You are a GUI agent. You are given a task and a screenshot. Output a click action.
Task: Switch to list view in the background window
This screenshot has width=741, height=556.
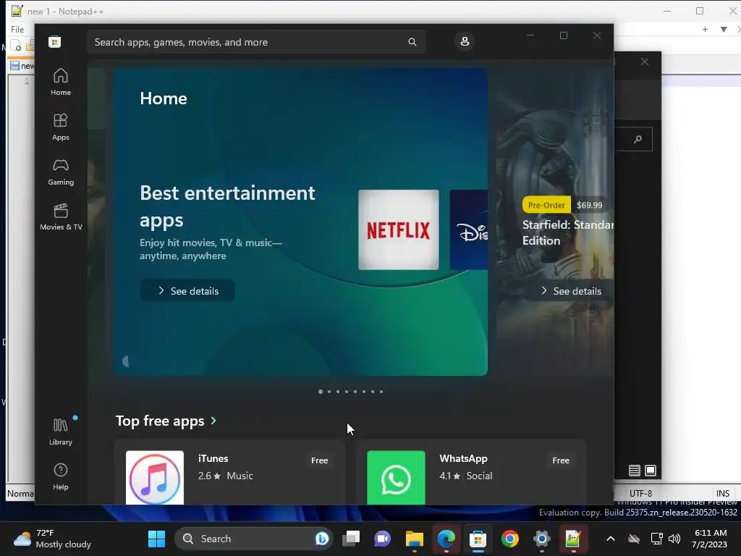pos(634,471)
